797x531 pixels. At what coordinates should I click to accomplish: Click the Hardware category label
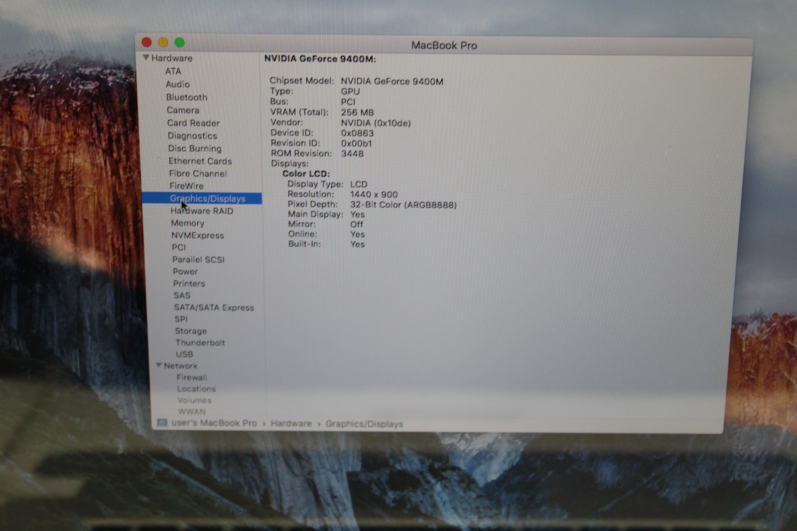click(172, 58)
